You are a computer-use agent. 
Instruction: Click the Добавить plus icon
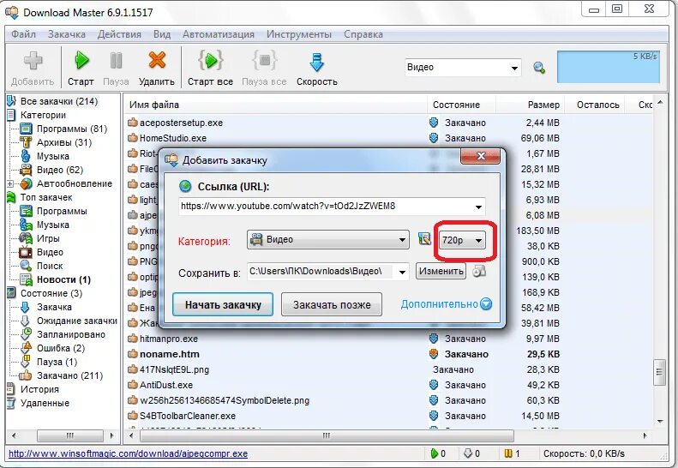pyautogui.click(x=33, y=61)
